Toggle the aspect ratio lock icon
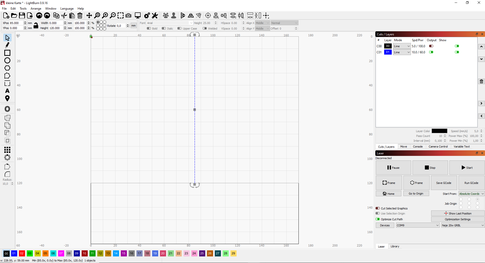Viewport: 485px width, 263px height. click(x=36, y=26)
